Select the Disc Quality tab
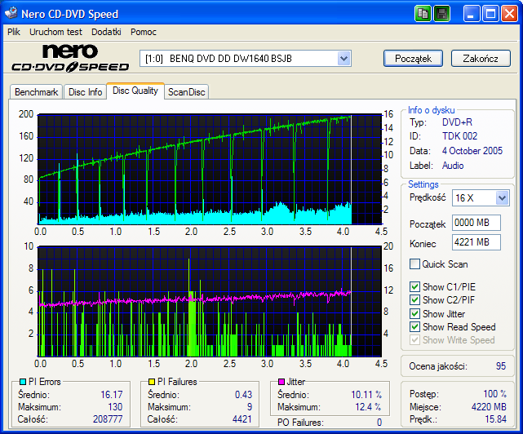The image size is (523, 434). [135, 91]
